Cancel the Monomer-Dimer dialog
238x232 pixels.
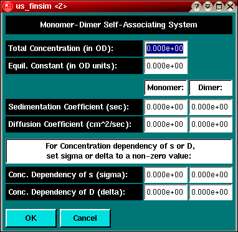[85, 218]
